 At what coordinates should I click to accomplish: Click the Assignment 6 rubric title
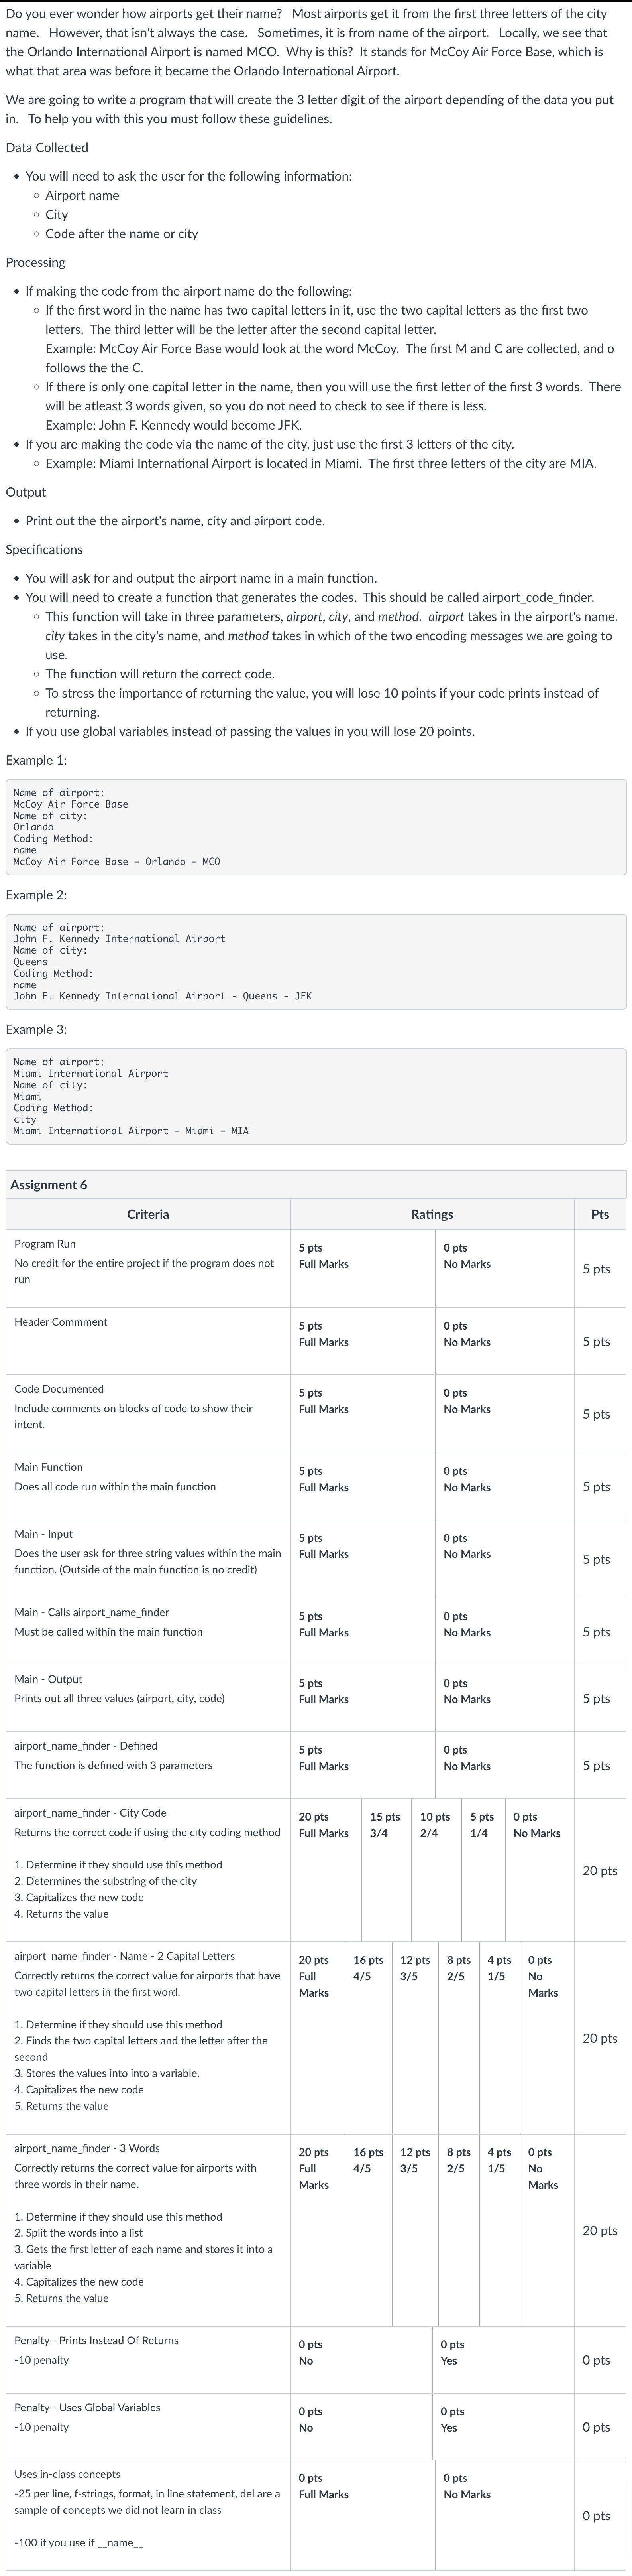coord(49,1185)
